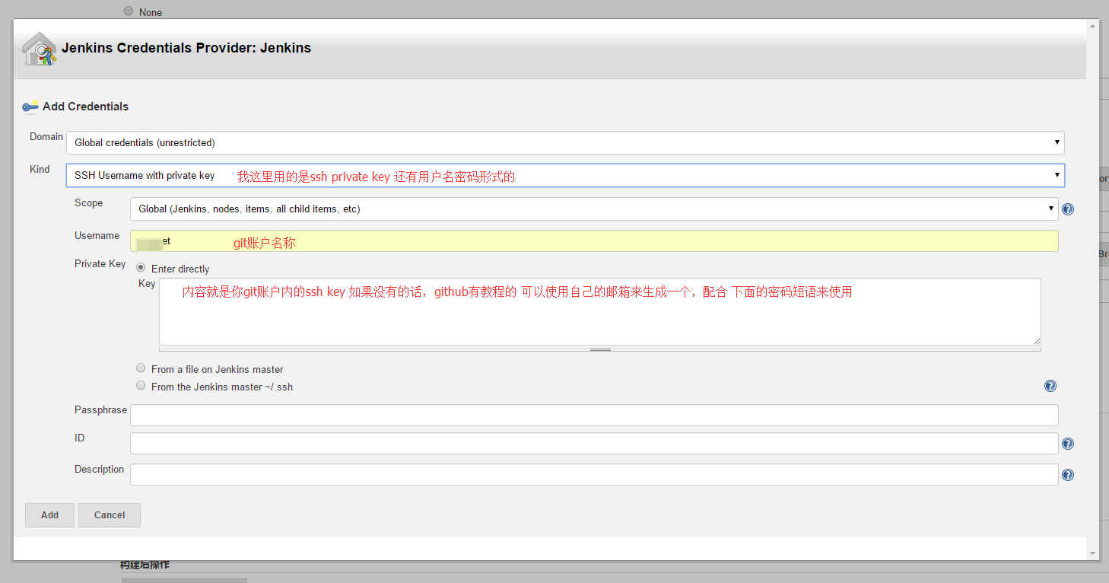
Task: Click into the Username input field
Action: point(594,241)
